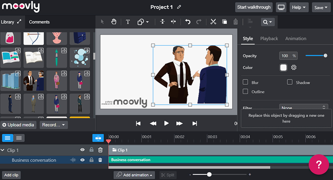Delete Clip 1 with trash icon

coord(100,150)
